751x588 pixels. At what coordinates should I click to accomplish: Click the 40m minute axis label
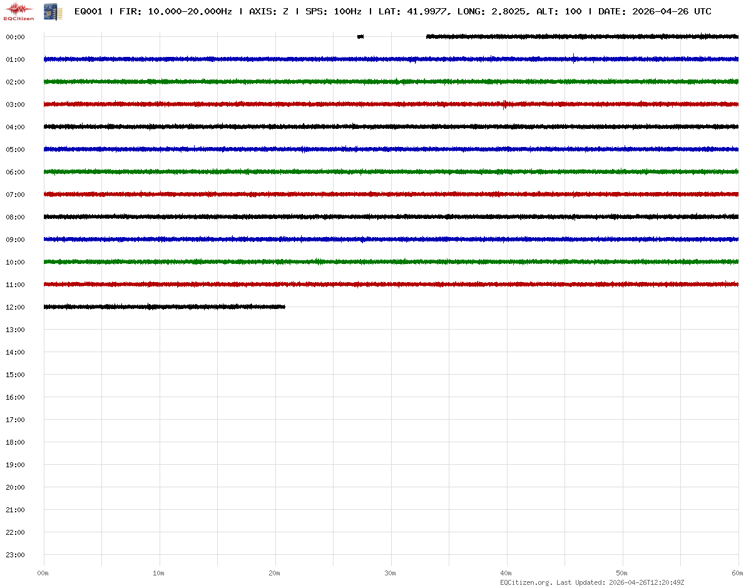506,573
